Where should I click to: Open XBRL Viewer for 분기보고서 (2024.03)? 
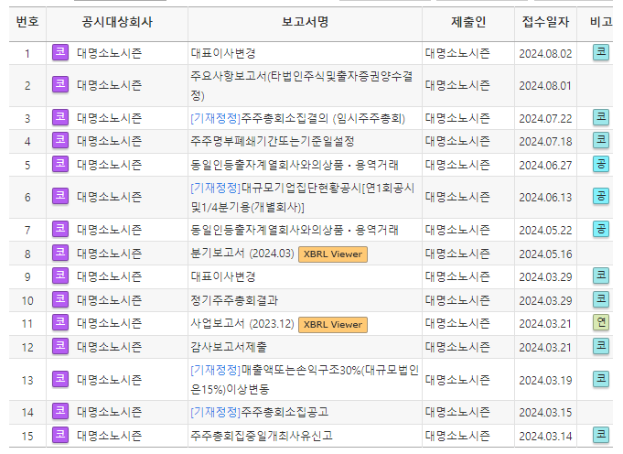(333, 254)
